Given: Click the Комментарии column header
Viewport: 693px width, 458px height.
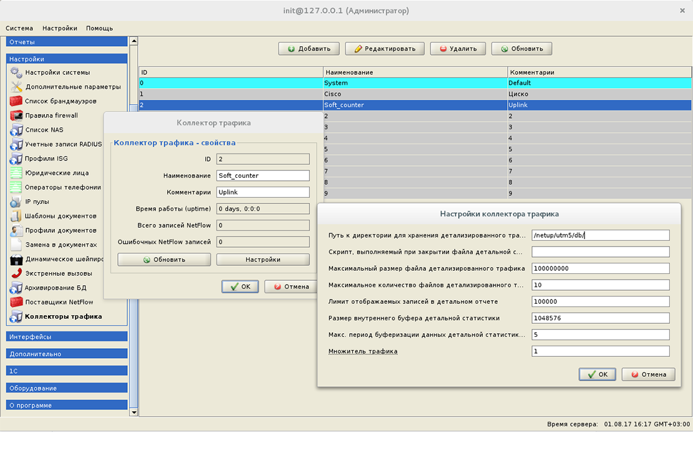Looking at the screenshot, I should click(x=599, y=72).
